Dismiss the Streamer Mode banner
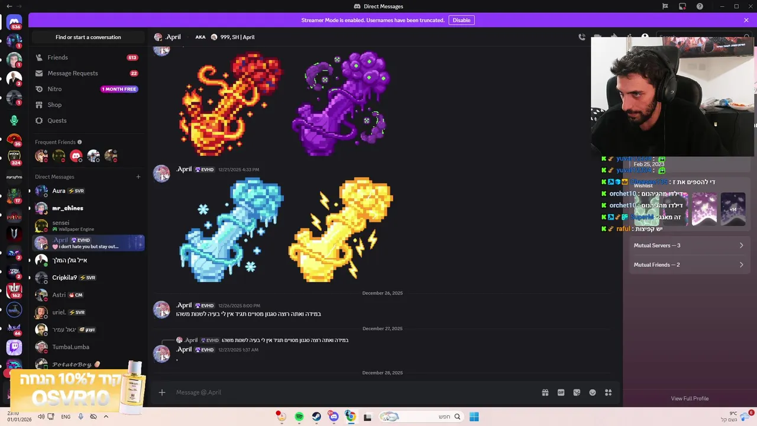757x426 pixels. [x=746, y=20]
